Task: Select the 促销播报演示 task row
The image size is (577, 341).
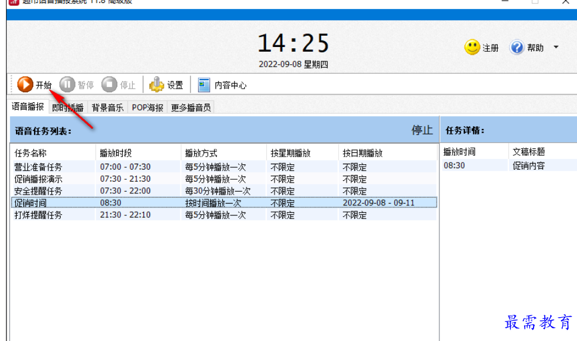Action: (x=38, y=179)
